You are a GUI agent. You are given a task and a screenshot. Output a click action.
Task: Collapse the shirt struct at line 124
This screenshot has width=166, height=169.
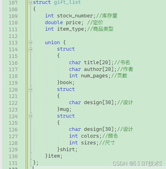coord(30,116)
